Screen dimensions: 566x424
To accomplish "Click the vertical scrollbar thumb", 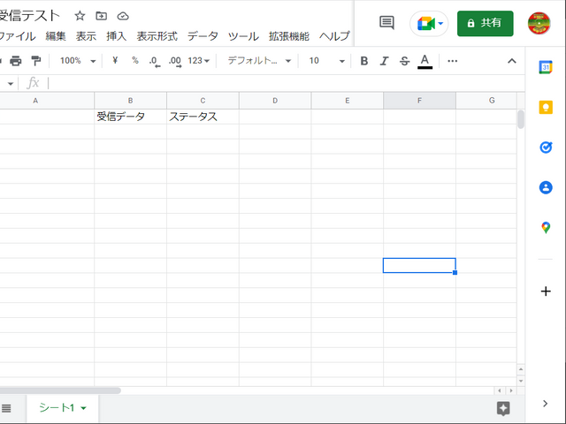I will (x=521, y=119).
